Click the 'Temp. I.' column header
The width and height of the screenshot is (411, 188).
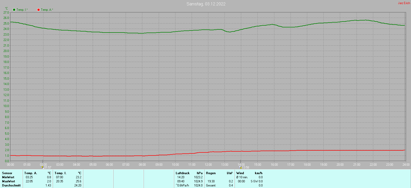pyautogui.click(x=60, y=173)
